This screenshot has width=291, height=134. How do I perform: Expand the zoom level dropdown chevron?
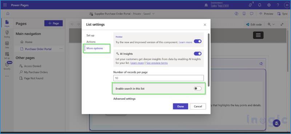(x=274, y=24)
